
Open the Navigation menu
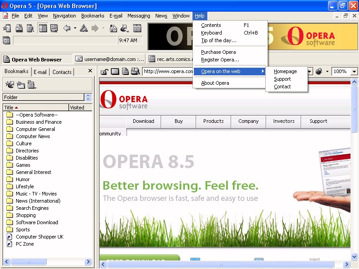coord(65,16)
